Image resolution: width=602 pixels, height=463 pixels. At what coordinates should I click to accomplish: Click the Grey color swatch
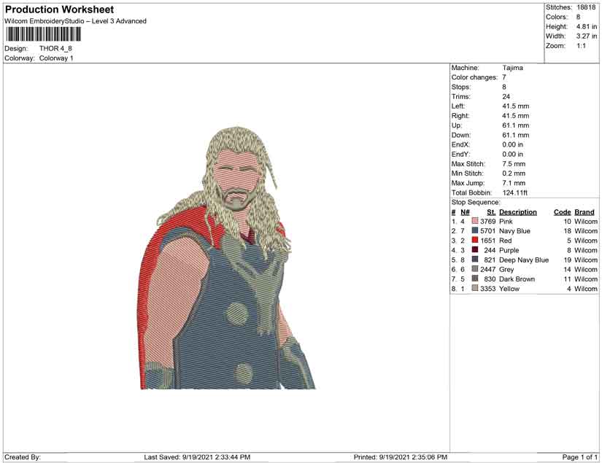[x=475, y=269]
